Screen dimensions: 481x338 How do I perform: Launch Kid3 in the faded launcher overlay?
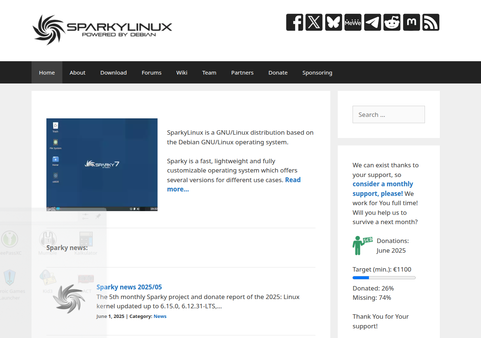pos(48,282)
